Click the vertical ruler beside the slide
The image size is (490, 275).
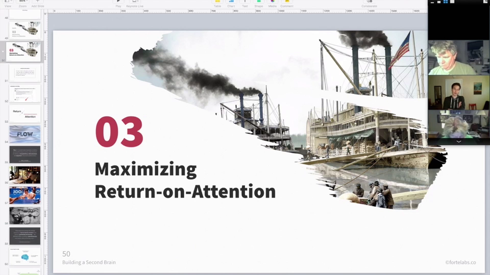coord(45,144)
